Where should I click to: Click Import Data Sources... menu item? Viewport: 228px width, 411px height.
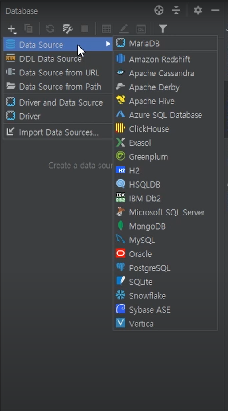pos(58,132)
